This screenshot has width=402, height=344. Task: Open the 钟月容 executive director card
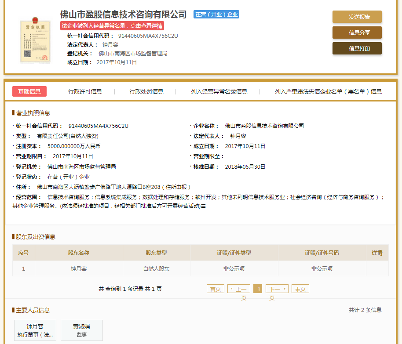pos(35,330)
